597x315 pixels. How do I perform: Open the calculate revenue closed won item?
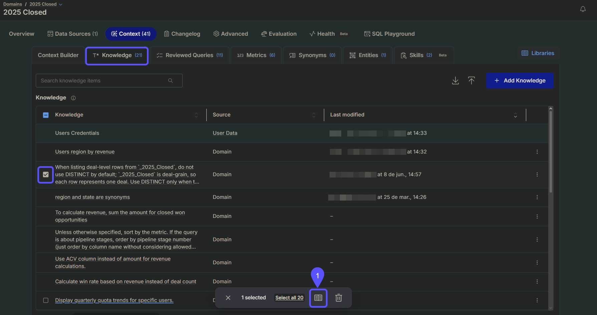pyautogui.click(x=120, y=216)
